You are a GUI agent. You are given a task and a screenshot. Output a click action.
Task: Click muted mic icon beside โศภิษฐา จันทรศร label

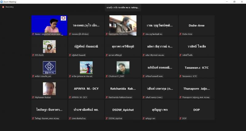tap(33, 118)
